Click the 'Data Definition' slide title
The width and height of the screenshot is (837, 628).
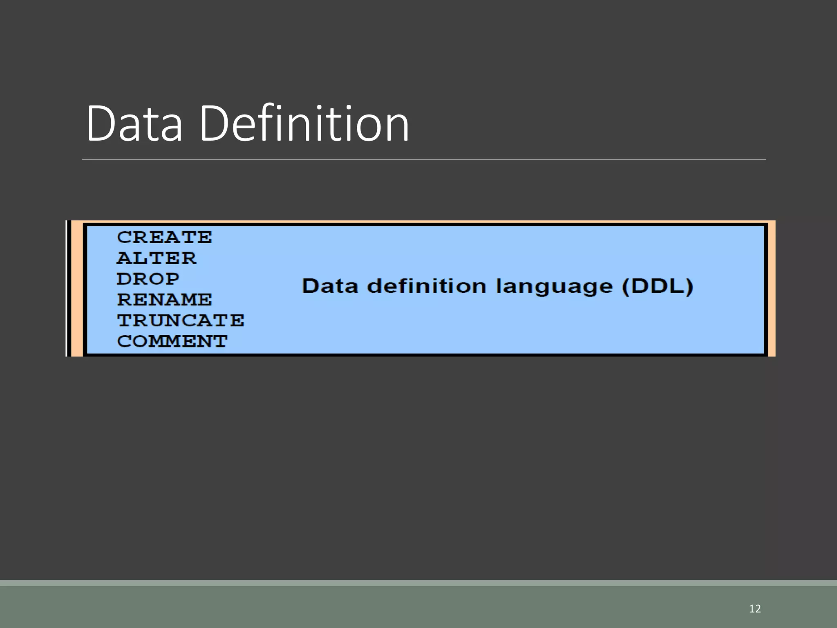pyautogui.click(x=248, y=123)
